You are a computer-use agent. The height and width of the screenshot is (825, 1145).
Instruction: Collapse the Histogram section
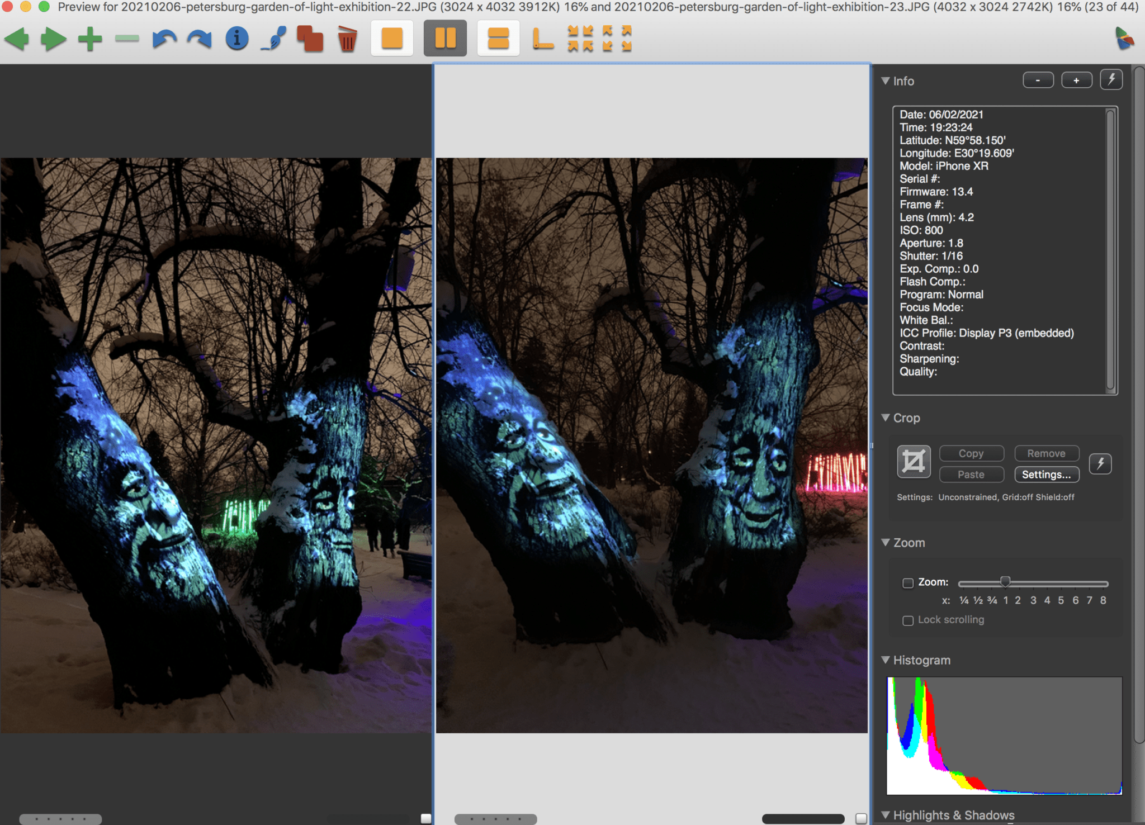(x=886, y=660)
